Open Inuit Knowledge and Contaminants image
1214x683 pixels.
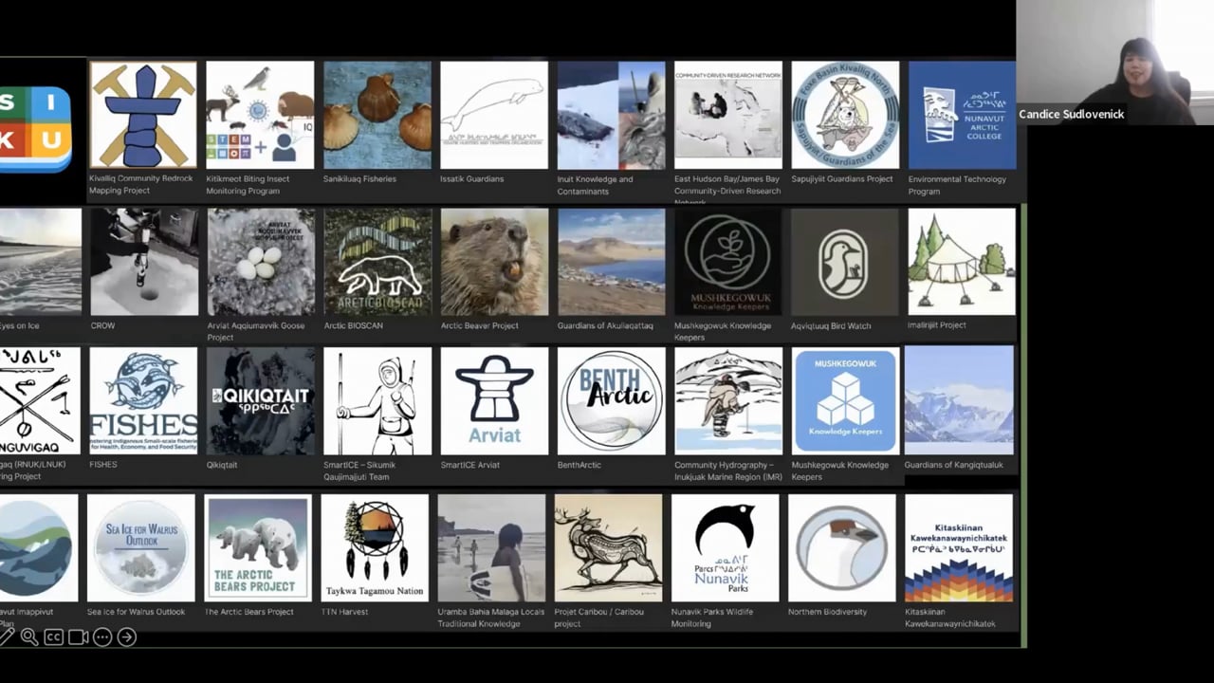tap(611, 115)
